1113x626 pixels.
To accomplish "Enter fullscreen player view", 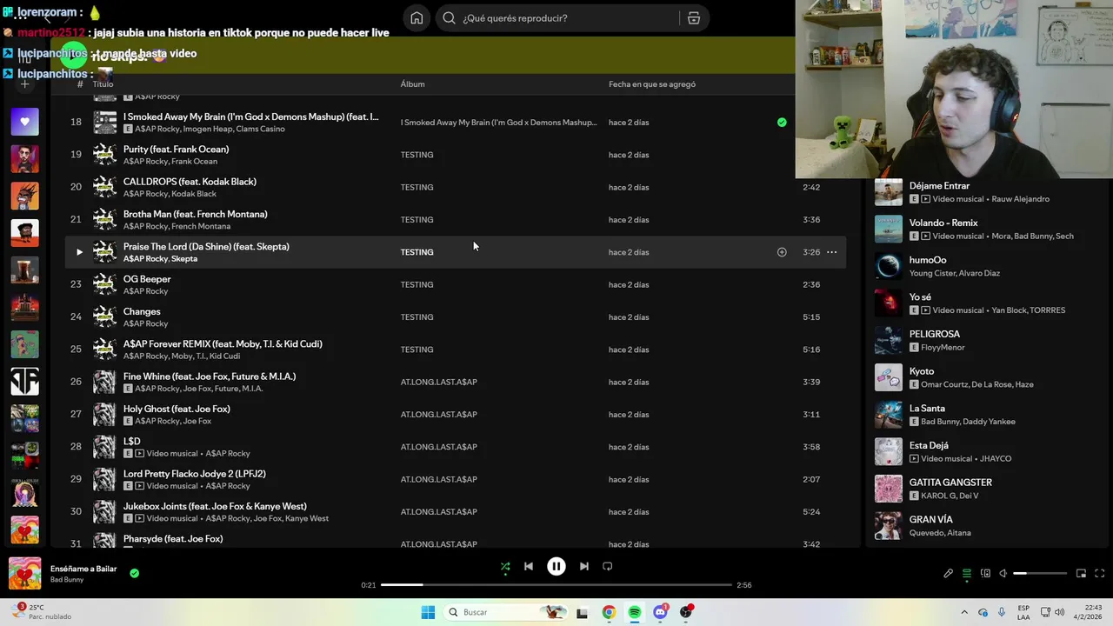I will point(1099,574).
